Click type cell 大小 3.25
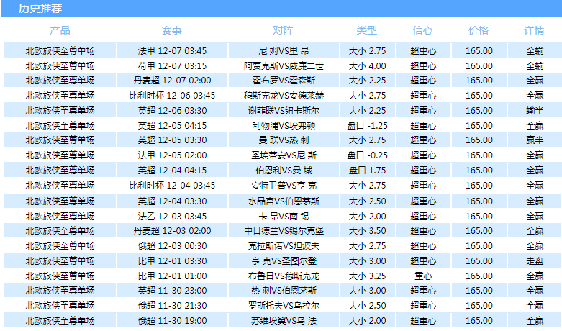562x331 pixels. pos(368,276)
